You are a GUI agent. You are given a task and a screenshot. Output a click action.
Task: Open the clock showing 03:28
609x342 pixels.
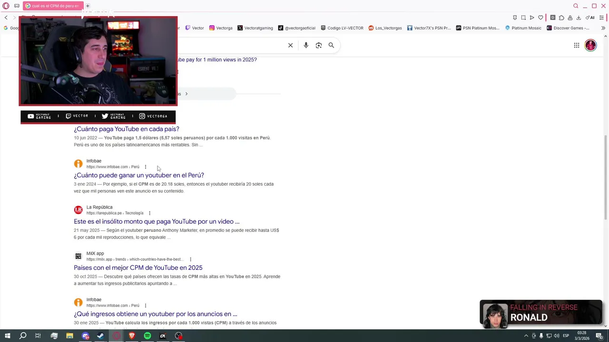click(583, 336)
